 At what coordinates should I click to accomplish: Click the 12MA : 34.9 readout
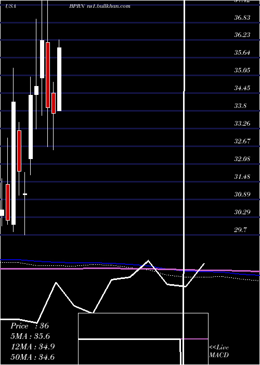[33, 347]
